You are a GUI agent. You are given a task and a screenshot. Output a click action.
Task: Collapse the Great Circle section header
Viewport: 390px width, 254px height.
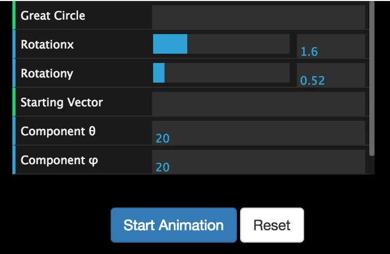click(53, 15)
